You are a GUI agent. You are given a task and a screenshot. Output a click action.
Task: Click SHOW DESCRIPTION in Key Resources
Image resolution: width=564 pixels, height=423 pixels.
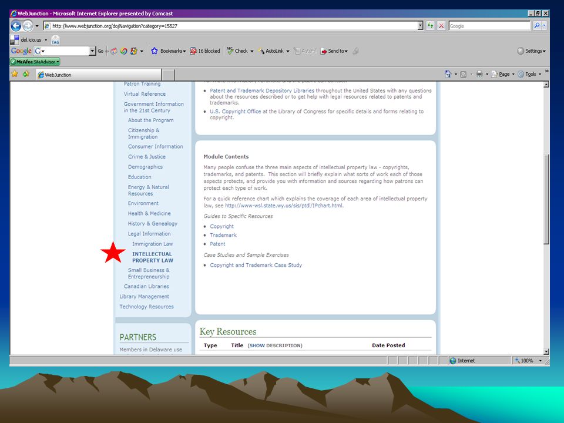point(275,345)
